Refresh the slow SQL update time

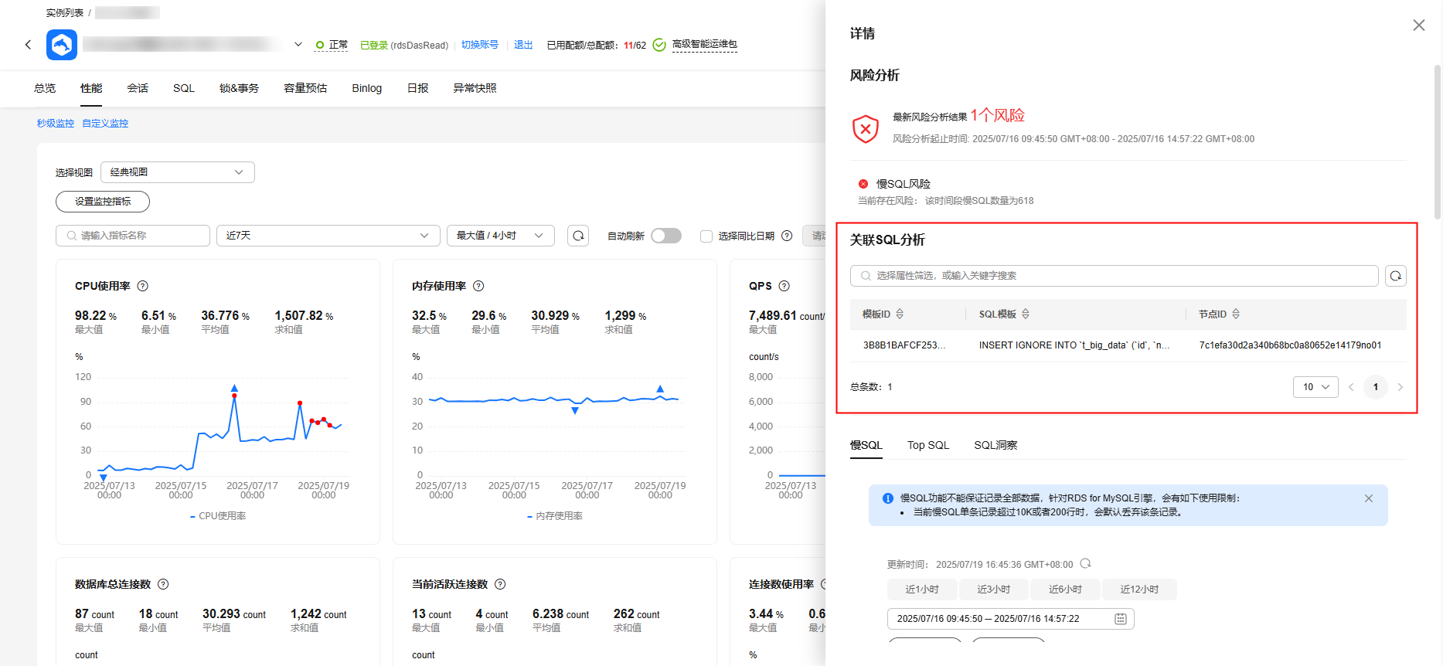1086,564
